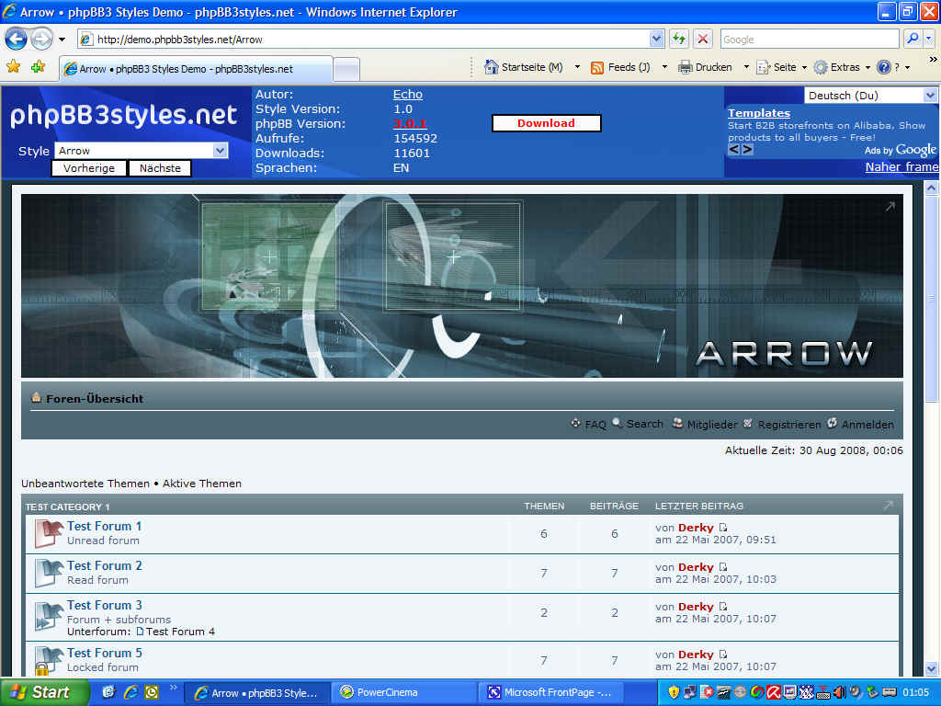Open the address bar URL history dropdown

(x=656, y=39)
